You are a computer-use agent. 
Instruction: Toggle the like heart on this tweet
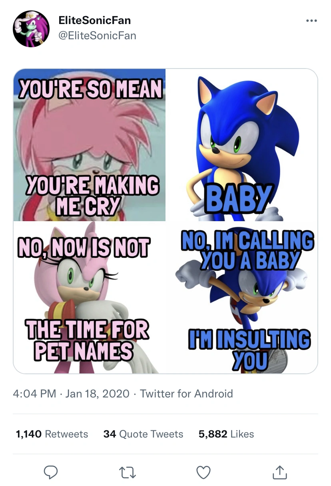click(x=203, y=473)
